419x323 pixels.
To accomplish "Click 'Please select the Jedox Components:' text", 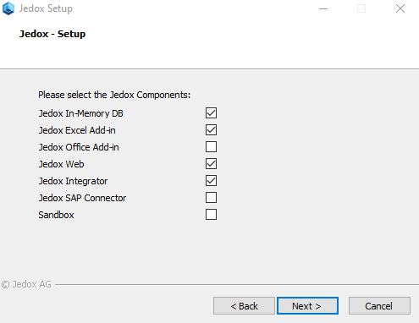I will click(114, 95).
